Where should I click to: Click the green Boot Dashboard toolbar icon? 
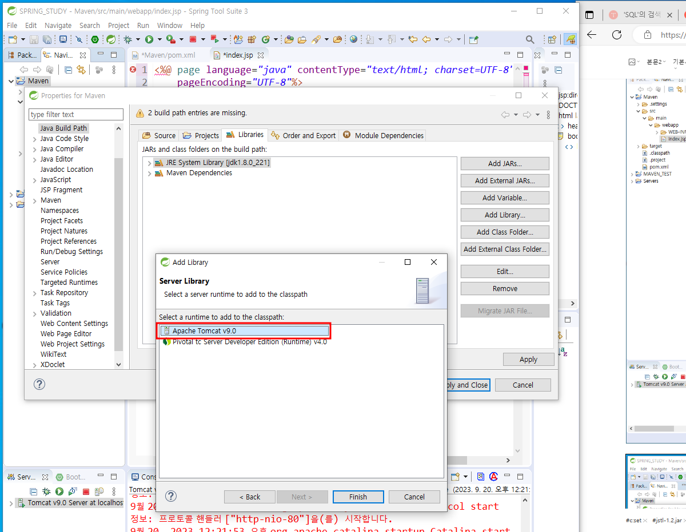(95, 39)
